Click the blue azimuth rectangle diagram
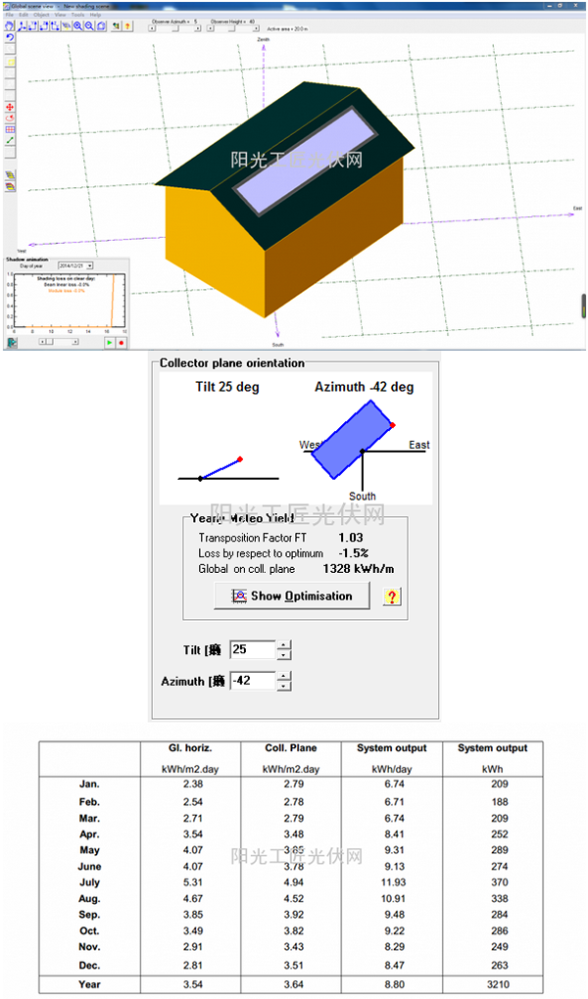The image size is (588, 999). (x=353, y=440)
